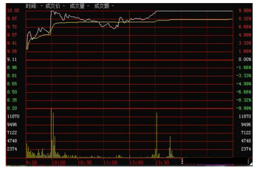
Task: Click the resize triangle icon in chart corner
Action: tap(251, 164)
